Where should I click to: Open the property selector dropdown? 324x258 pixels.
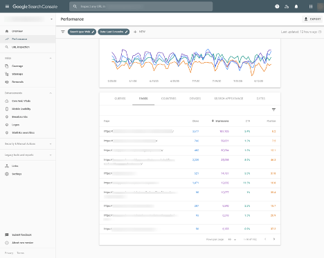pyautogui.click(x=28, y=19)
